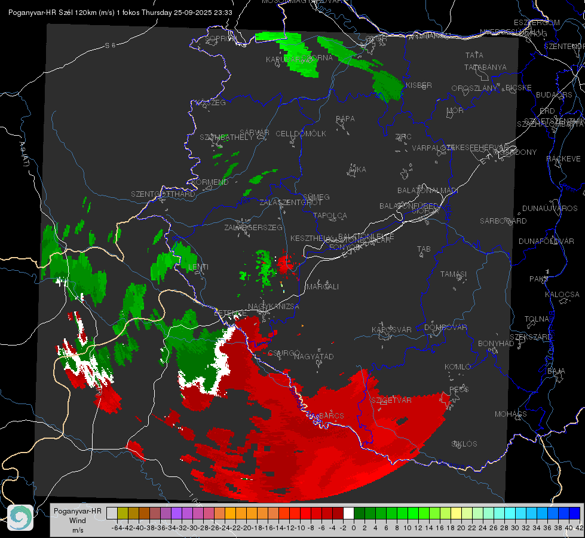Click the SARVAR city label

point(255,132)
